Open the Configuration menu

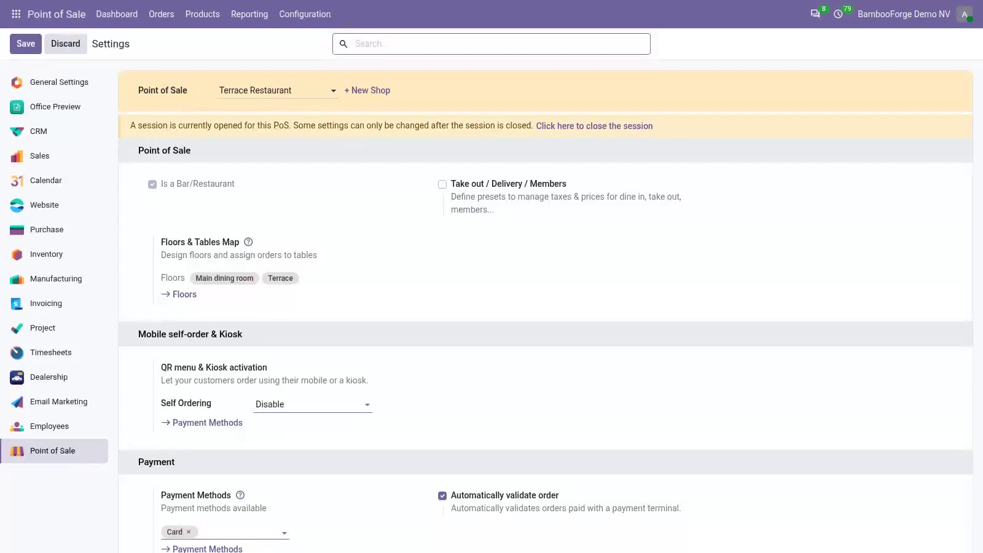(305, 14)
